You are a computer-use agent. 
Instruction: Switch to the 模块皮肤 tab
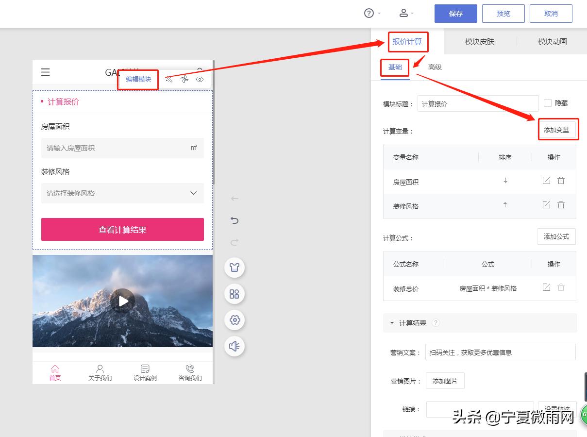tap(481, 42)
